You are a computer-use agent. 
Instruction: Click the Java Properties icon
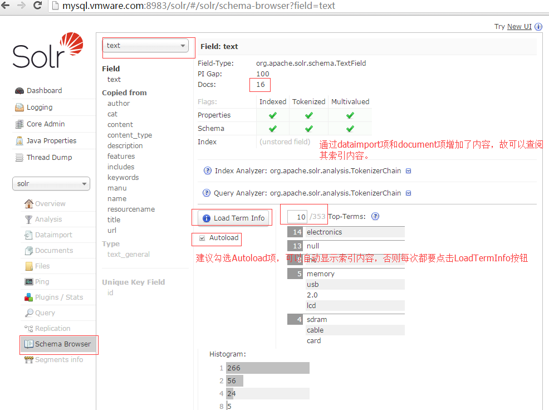pyautogui.click(x=19, y=141)
